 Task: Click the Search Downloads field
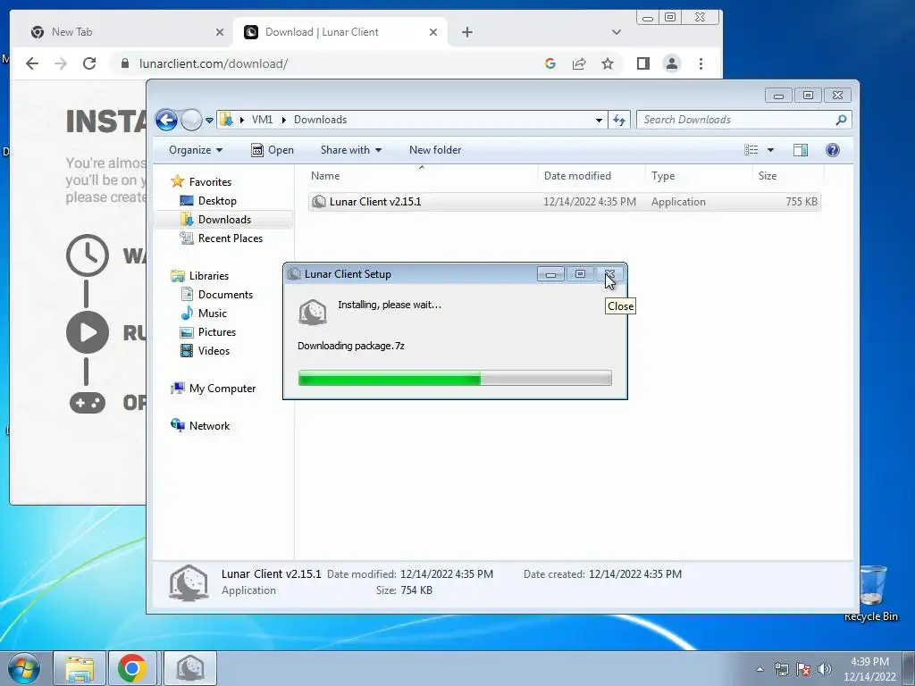coord(736,120)
